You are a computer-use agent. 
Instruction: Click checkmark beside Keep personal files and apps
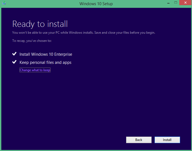pos(15,62)
